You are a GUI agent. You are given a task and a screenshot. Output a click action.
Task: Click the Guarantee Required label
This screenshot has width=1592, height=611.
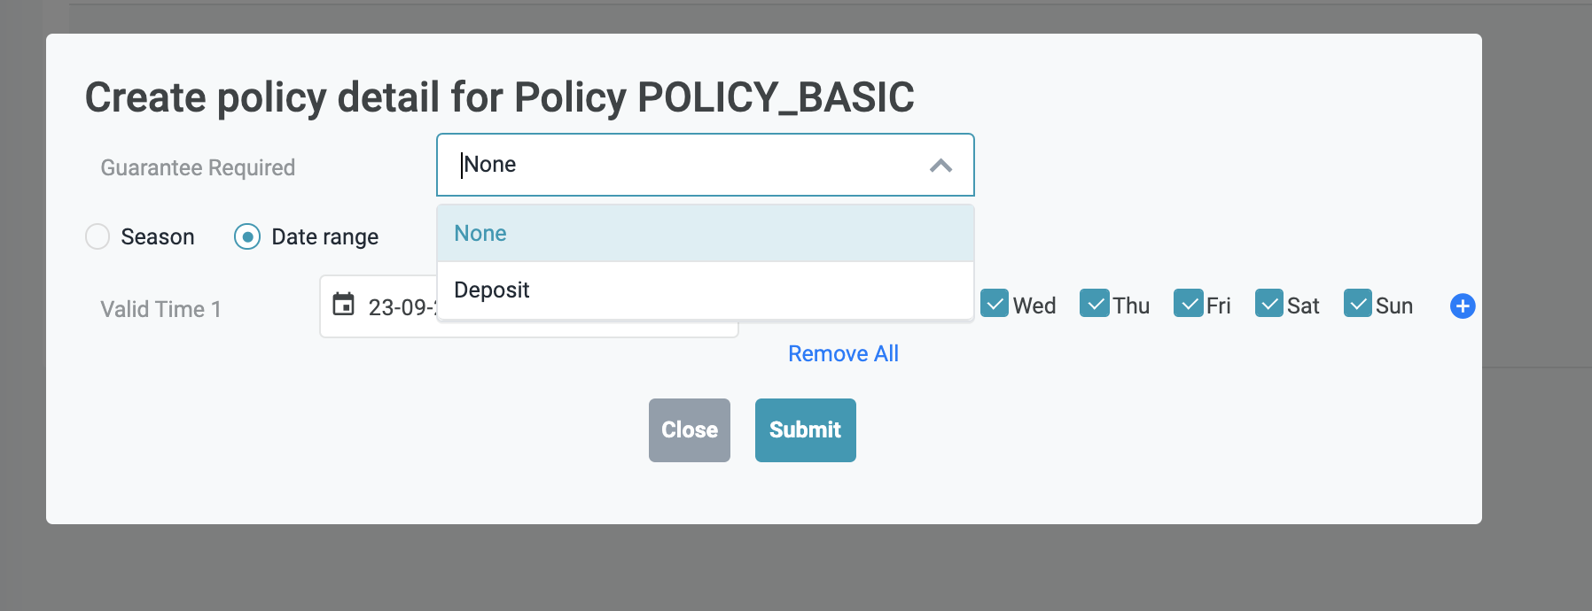point(198,168)
